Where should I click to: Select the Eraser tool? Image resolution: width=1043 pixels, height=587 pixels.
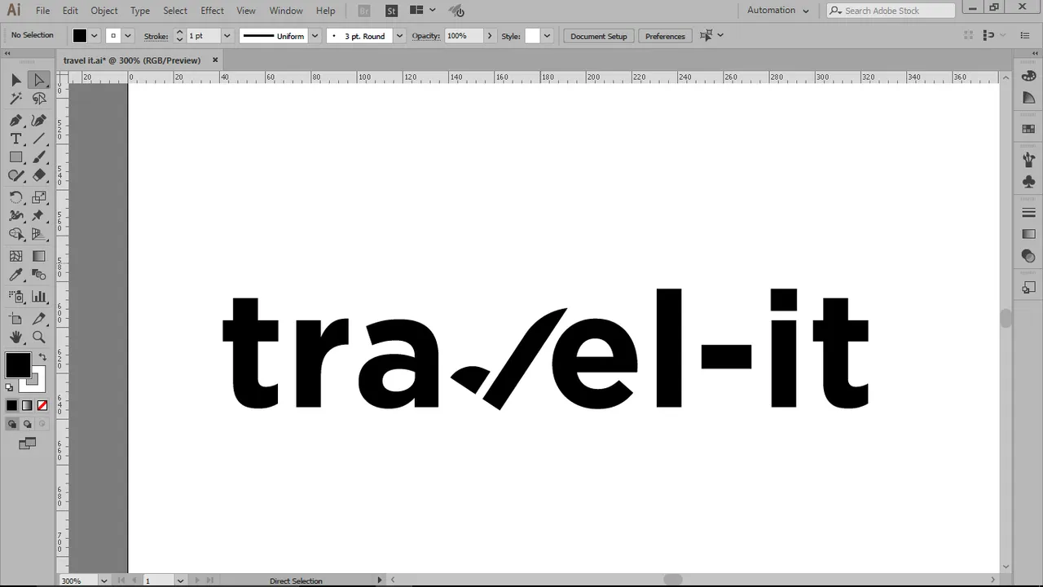(38, 175)
